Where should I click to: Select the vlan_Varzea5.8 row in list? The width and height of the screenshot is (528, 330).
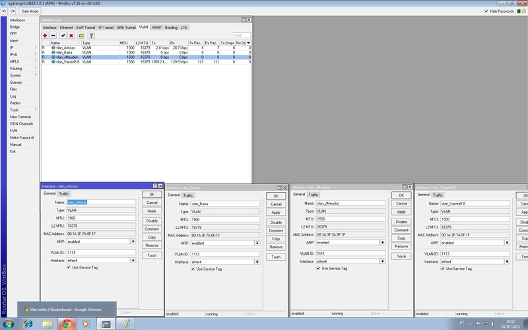click(x=146, y=62)
